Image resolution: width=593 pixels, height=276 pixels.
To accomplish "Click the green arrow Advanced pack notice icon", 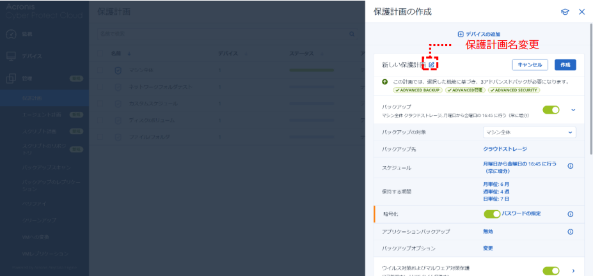I will (384, 82).
